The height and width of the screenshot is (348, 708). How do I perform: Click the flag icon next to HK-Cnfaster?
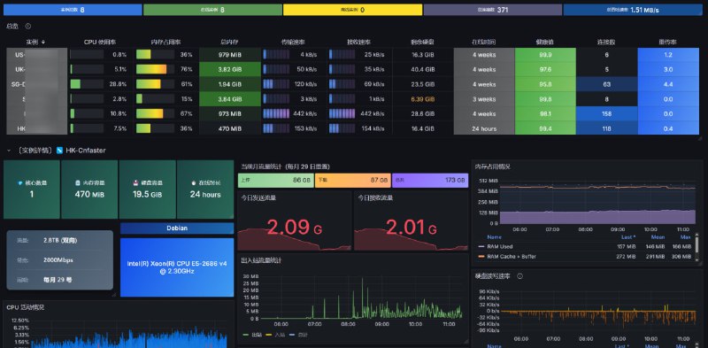59,150
